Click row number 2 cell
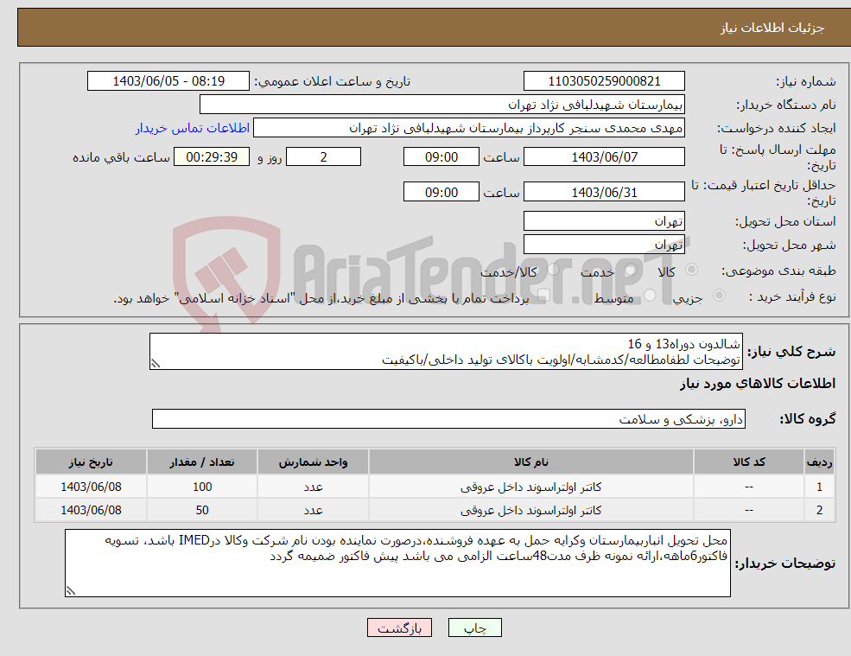This screenshot has height=656, width=851. coord(820,511)
